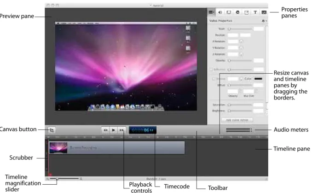Click the Scale slider
The height and width of the screenshot is (193, 312).
point(240,29)
